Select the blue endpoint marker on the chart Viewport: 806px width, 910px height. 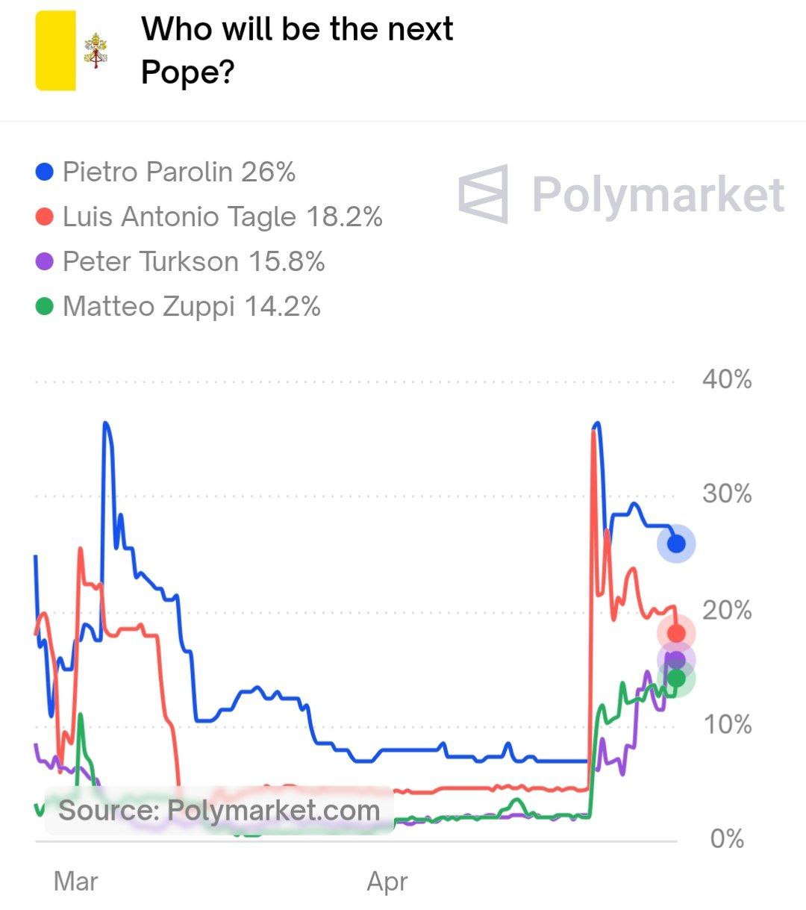pos(676,544)
